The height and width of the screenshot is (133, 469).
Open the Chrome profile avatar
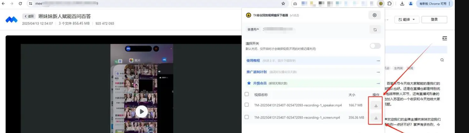411,4
